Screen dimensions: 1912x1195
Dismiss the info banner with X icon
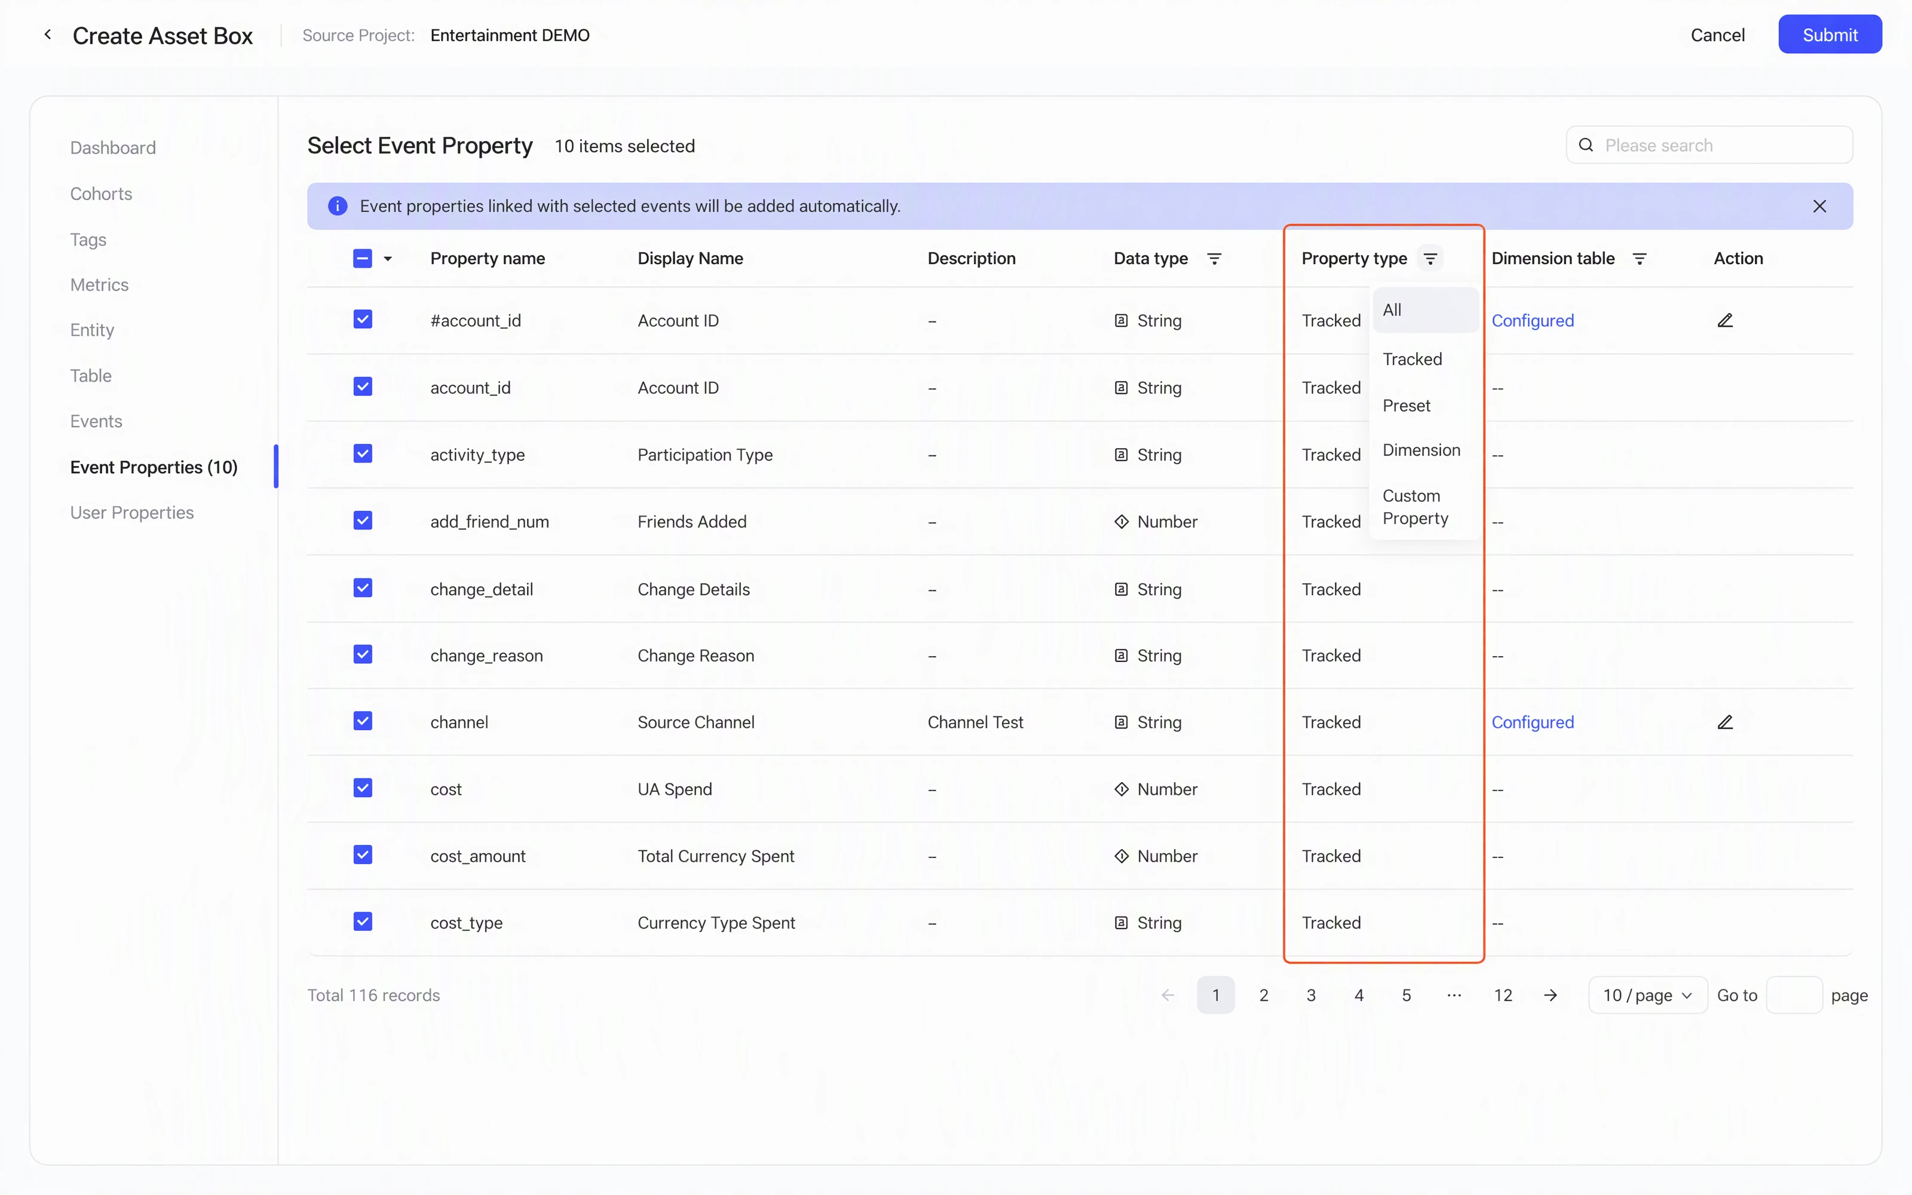1819,206
